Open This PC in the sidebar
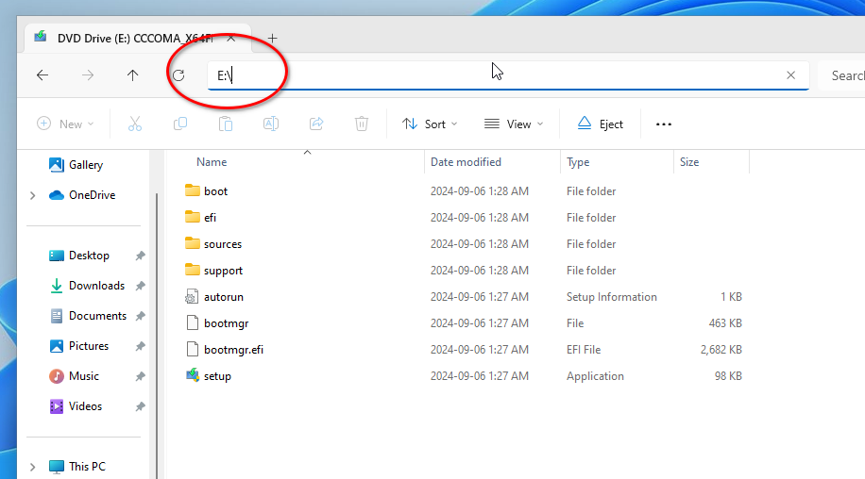This screenshot has width=865, height=479. point(87,467)
